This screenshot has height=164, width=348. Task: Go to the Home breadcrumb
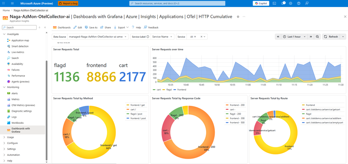click(x=6, y=10)
